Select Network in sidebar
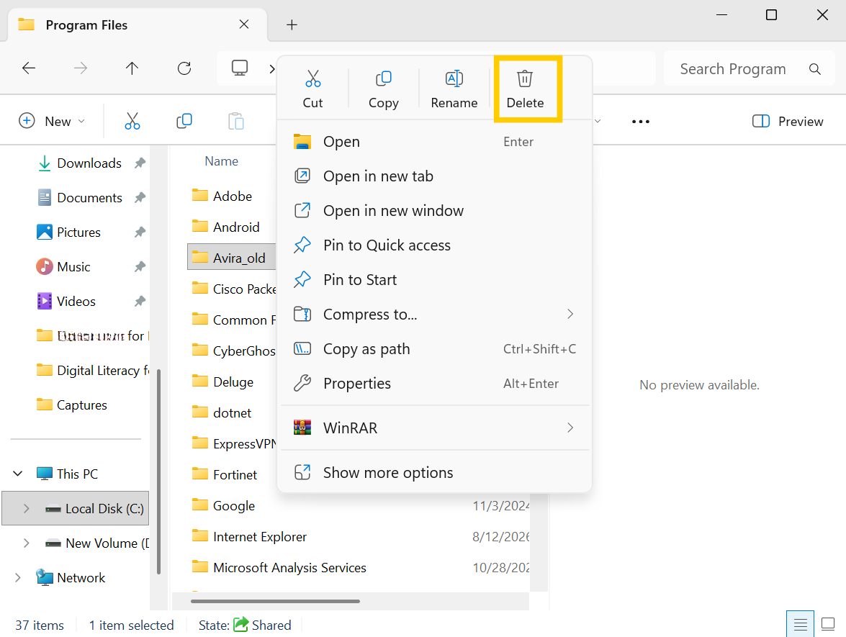846x637 pixels. (x=71, y=578)
